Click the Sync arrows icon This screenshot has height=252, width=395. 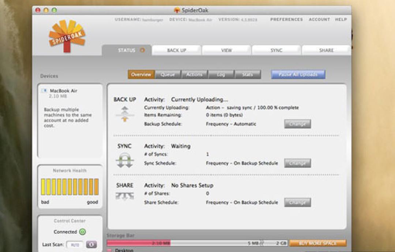125,160
